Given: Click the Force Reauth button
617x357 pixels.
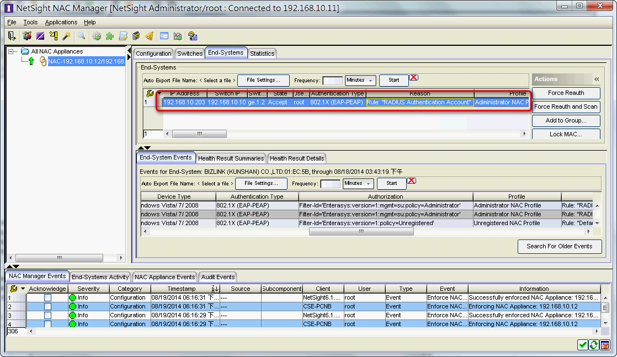Looking at the screenshot, I should [566, 93].
